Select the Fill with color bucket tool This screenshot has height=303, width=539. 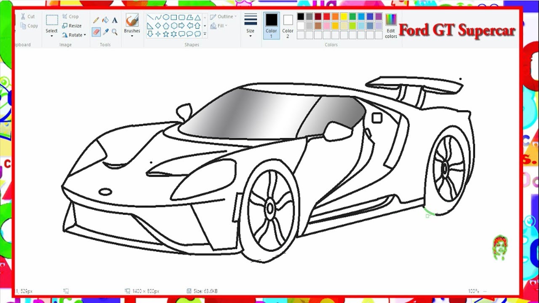click(x=104, y=19)
